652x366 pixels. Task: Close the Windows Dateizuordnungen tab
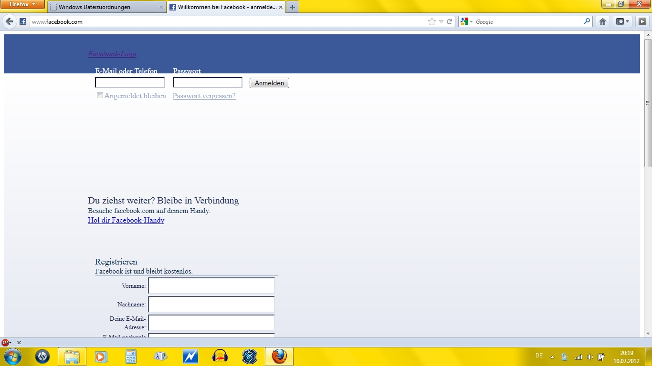point(161,7)
